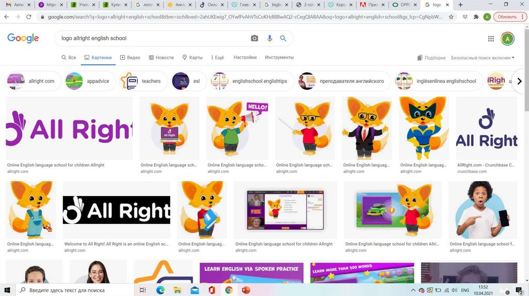Select inglésenlinea englishschool chip
The width and height of the screenshot is (529, 296).
click(x=438, y=81)
